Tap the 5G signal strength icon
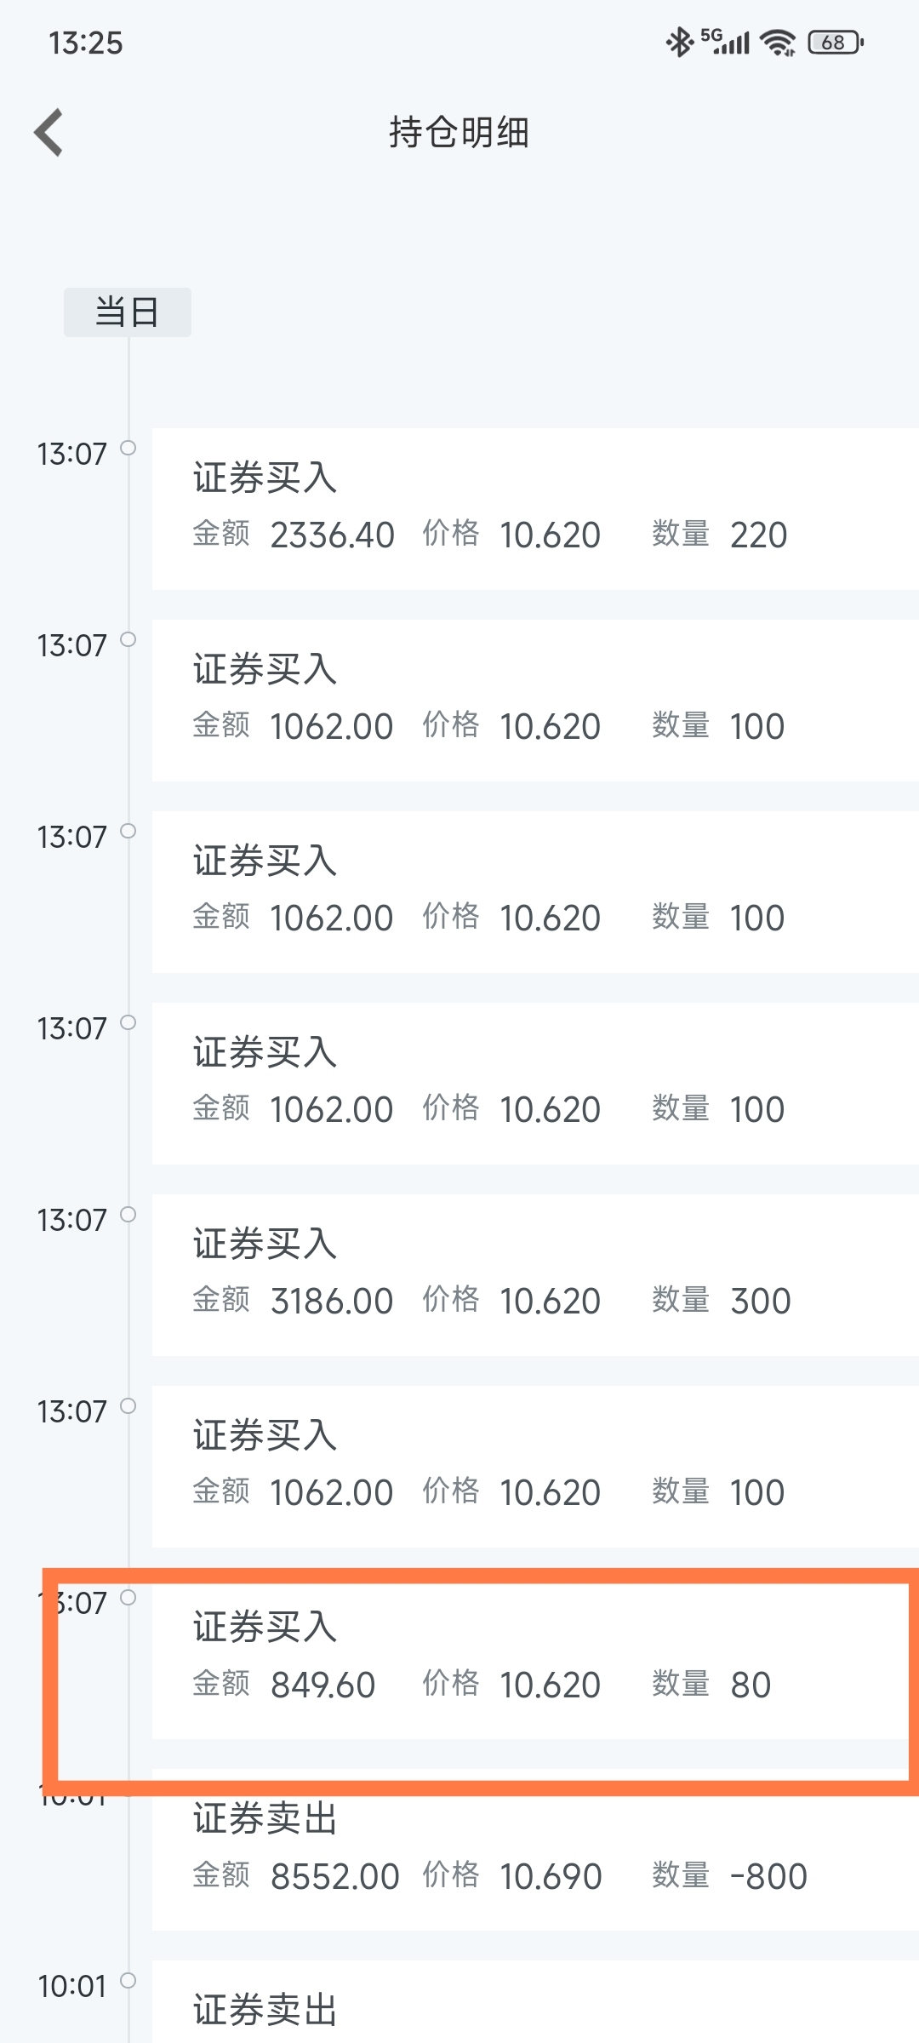The width and height of the screenshot is (919, 2043). coord(725,42)
